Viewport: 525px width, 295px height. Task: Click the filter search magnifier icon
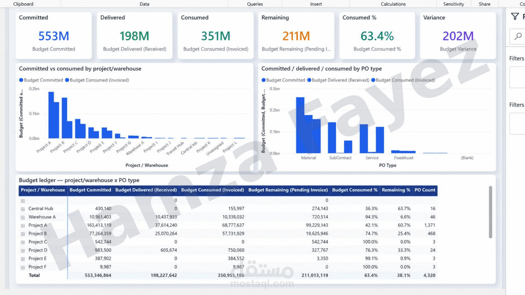(518, 36)
